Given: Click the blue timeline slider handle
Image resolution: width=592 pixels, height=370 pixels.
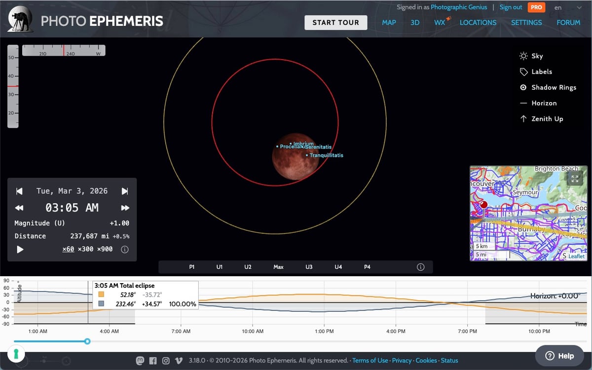Looking at the screenshot, I should [87, 341].
